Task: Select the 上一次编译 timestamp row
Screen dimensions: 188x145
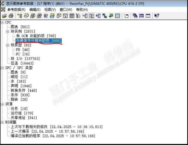Action: [47, 131]
